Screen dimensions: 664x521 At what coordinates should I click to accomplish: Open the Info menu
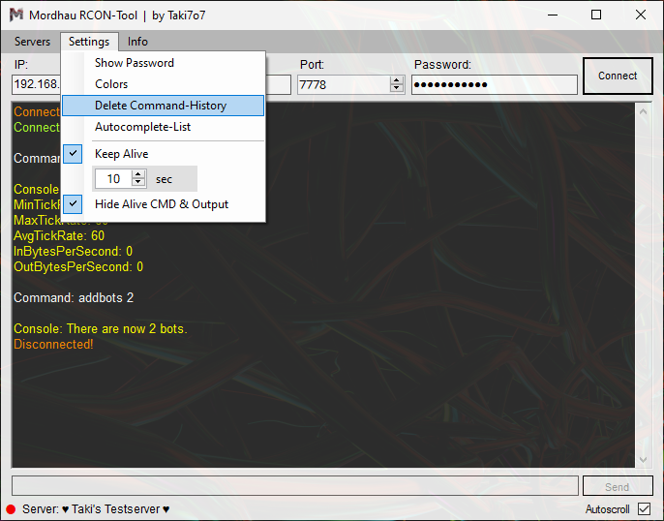pyautogui.click(x=137, y=42)
